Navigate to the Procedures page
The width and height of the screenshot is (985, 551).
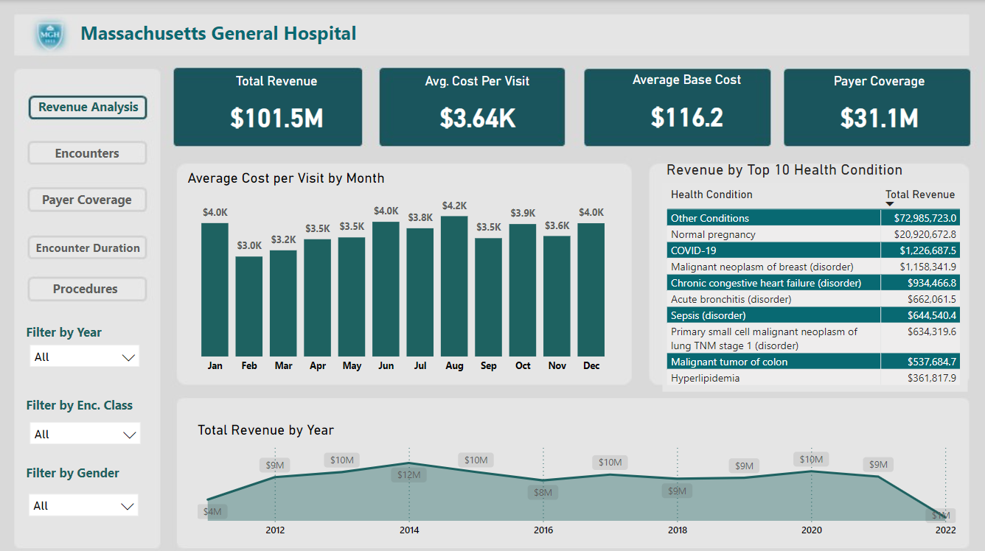point(87,289)
